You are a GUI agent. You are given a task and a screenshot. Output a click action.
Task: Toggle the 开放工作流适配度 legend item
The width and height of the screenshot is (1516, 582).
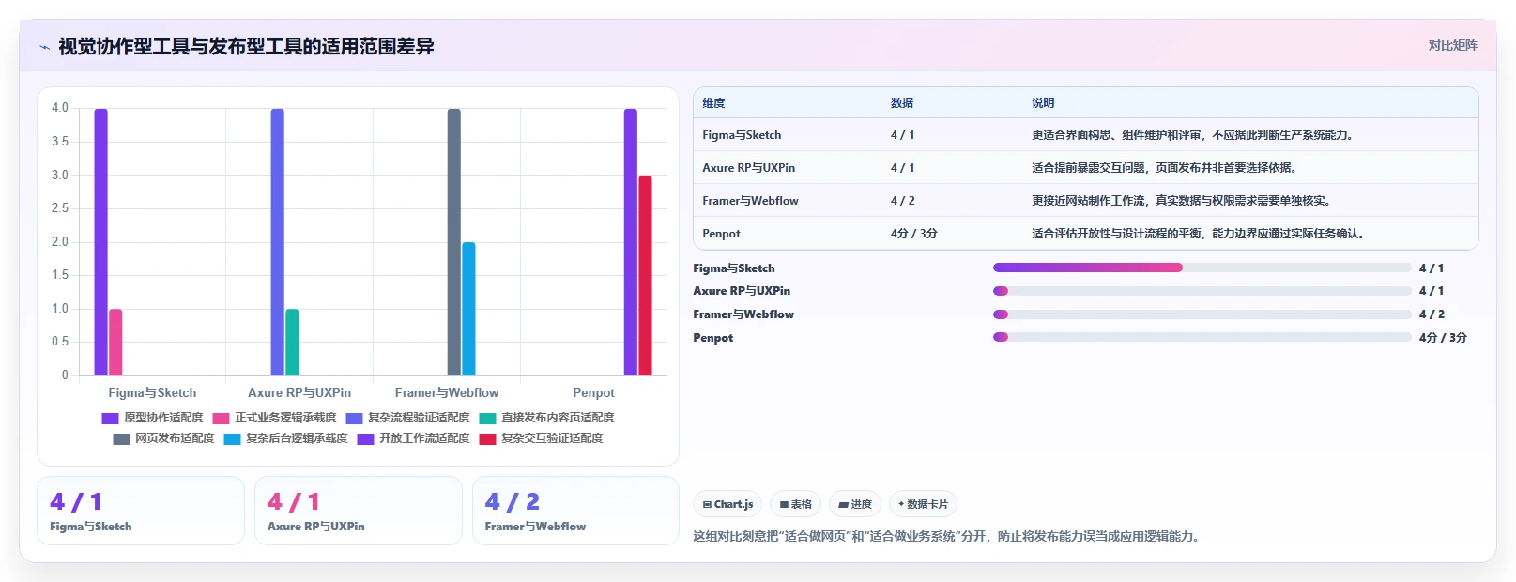(413, 438)
